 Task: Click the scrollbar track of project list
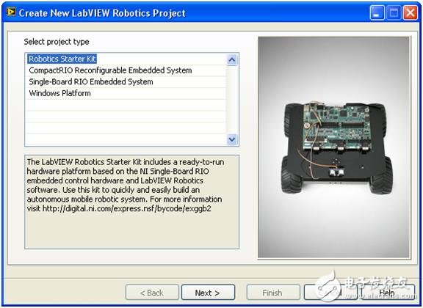[232, 100]
